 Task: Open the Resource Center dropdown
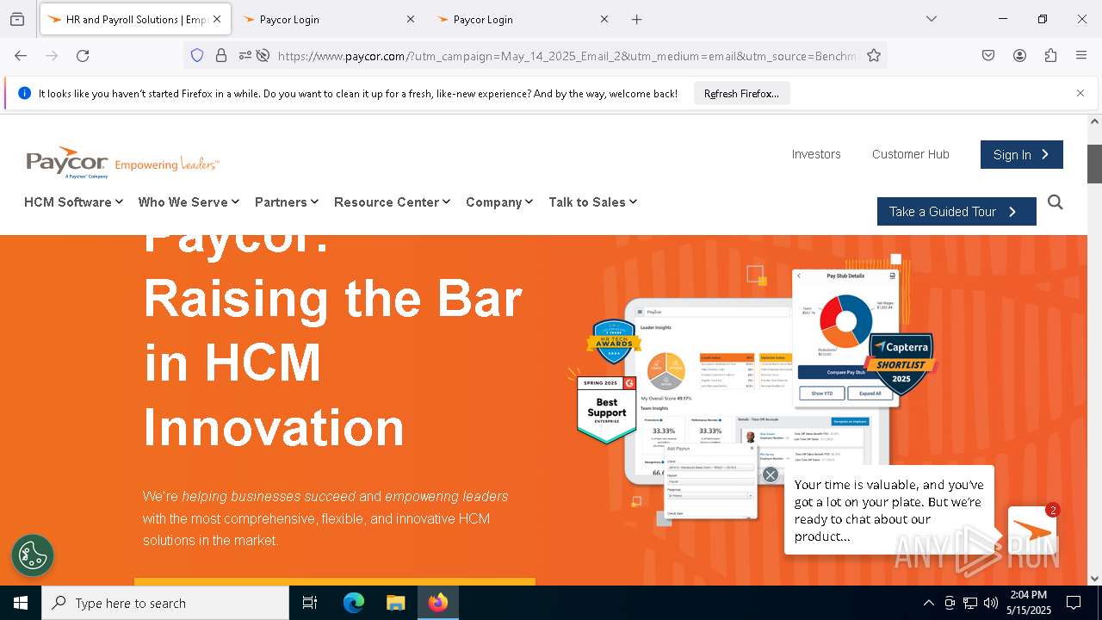[392, 201]
